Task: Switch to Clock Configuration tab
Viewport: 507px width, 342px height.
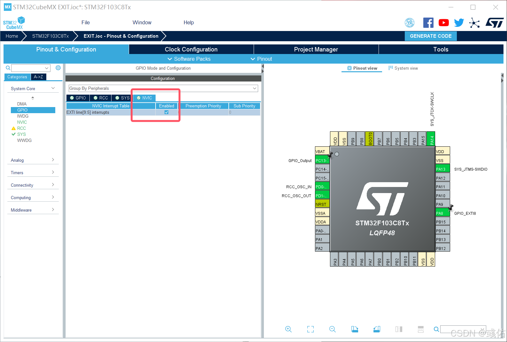Action: coord(191,49)
